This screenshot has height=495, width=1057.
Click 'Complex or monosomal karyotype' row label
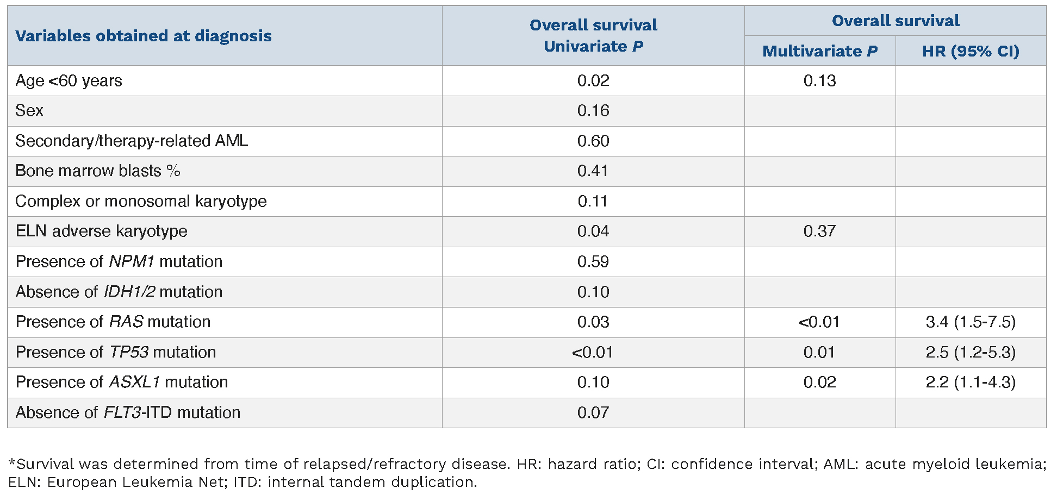coord(141,202)
